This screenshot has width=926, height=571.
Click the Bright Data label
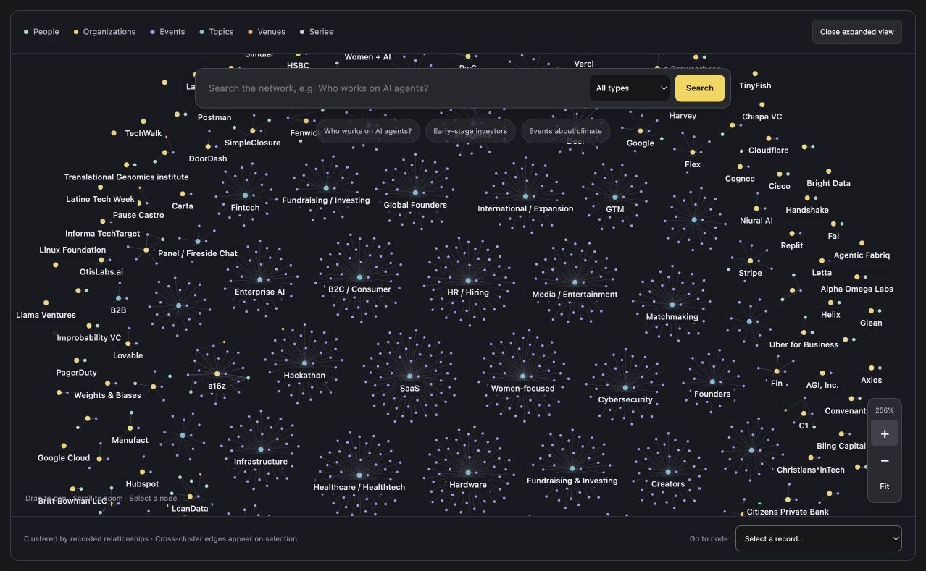[x=828, y=183]
